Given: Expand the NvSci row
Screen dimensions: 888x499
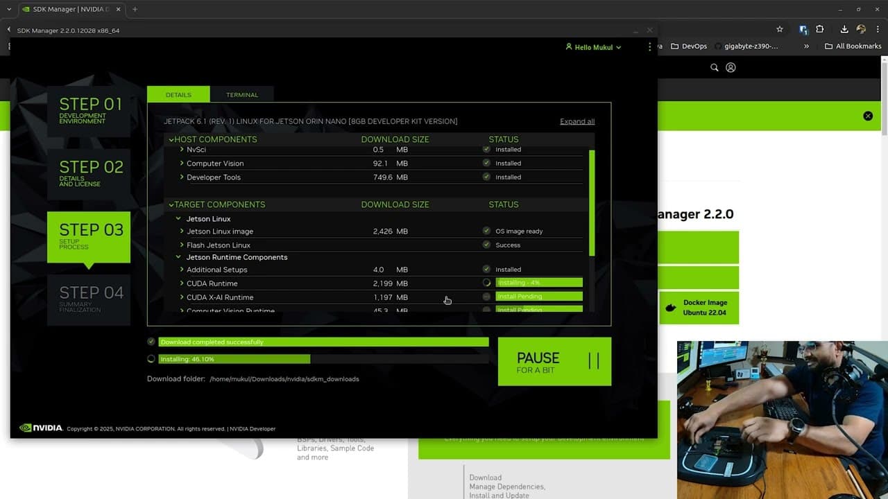Looking at the screenshot, I should tap(182, 149).
